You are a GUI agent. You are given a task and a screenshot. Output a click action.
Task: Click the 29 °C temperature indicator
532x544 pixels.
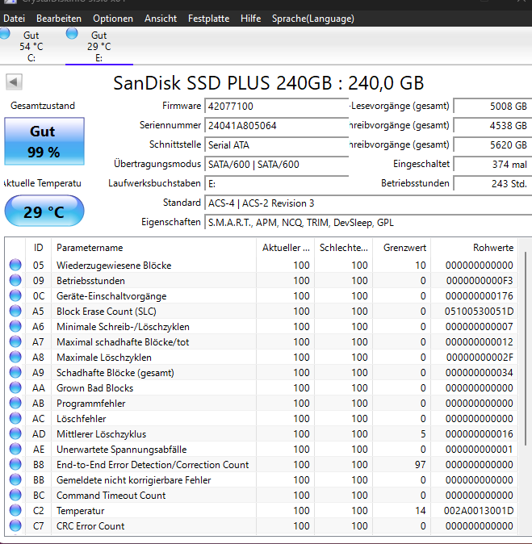pyautogui.click(x=44, y=211)
